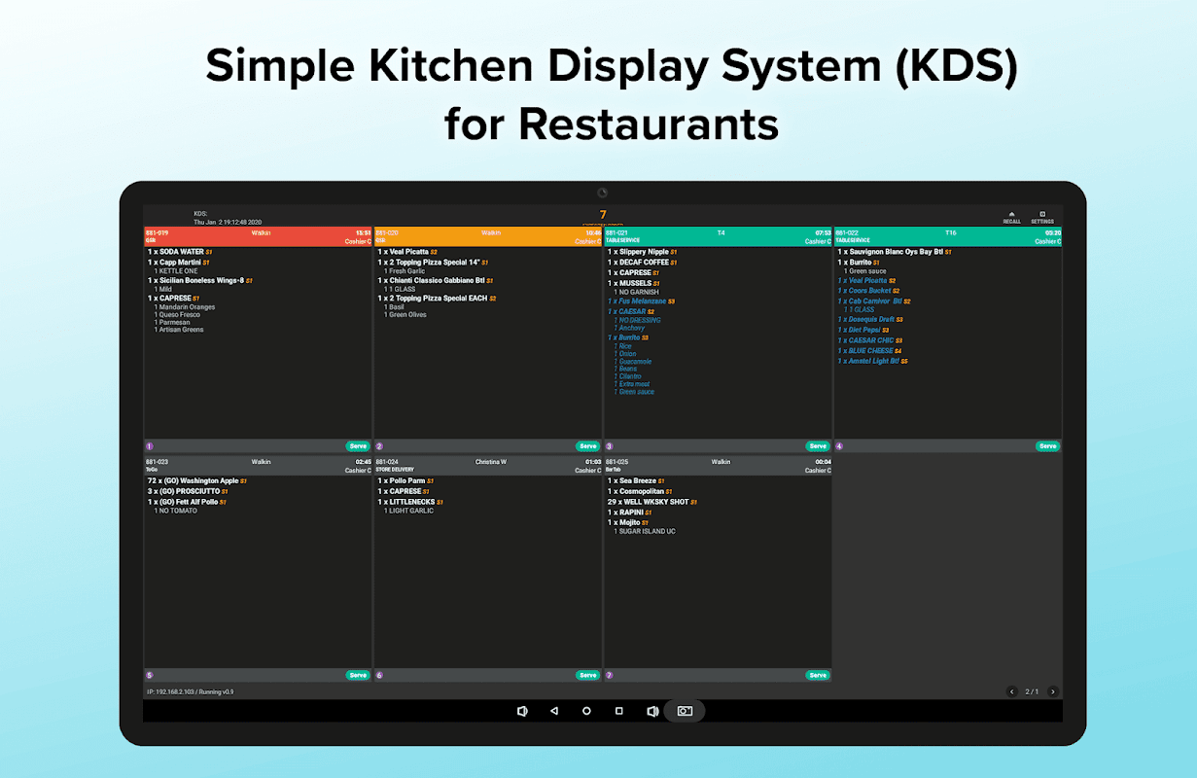
Task: Select the green T16 ticket header
Action: pyautogui.click(x=948, y=237)
